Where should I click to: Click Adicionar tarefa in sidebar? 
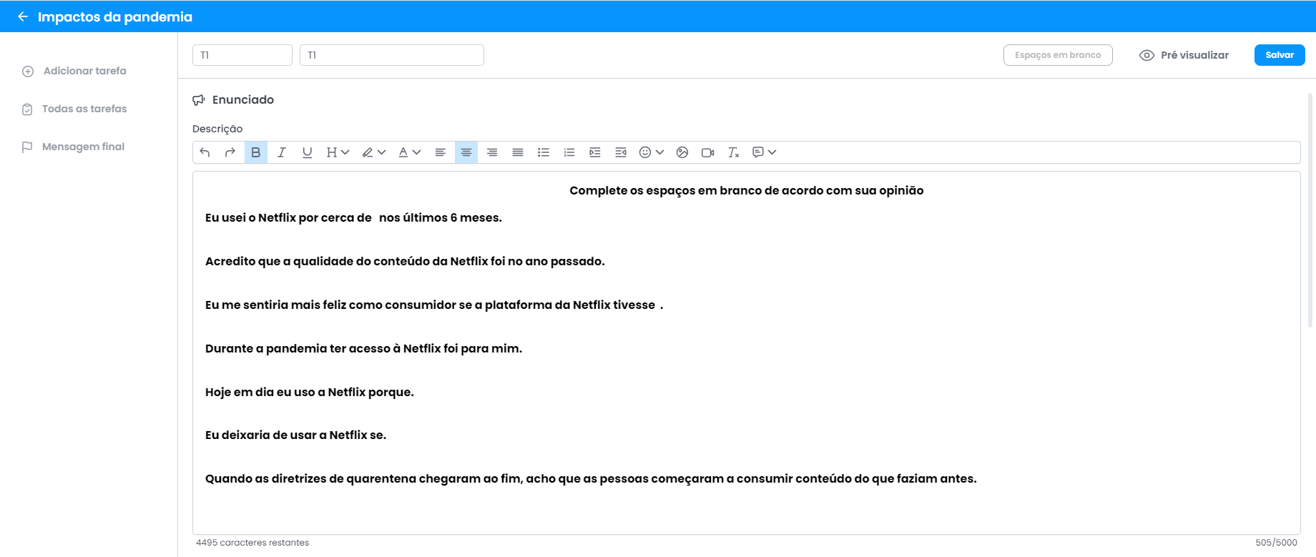click(x=74, y=71)
